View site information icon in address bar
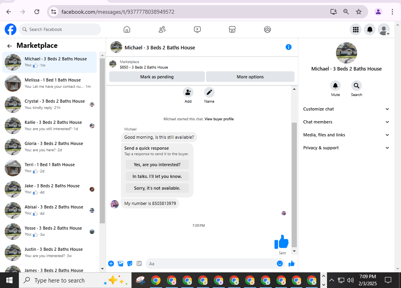The image size is (401, 288). (54, 12)
